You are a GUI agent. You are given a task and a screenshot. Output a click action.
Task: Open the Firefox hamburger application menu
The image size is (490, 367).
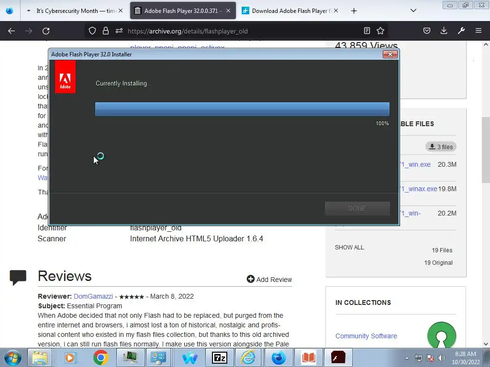[479, 31]
